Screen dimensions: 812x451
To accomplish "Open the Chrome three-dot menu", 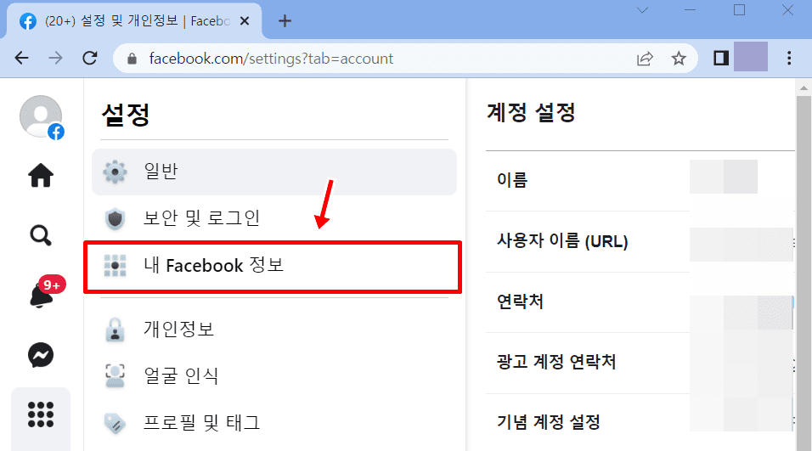I will click(x=789, y=58).
